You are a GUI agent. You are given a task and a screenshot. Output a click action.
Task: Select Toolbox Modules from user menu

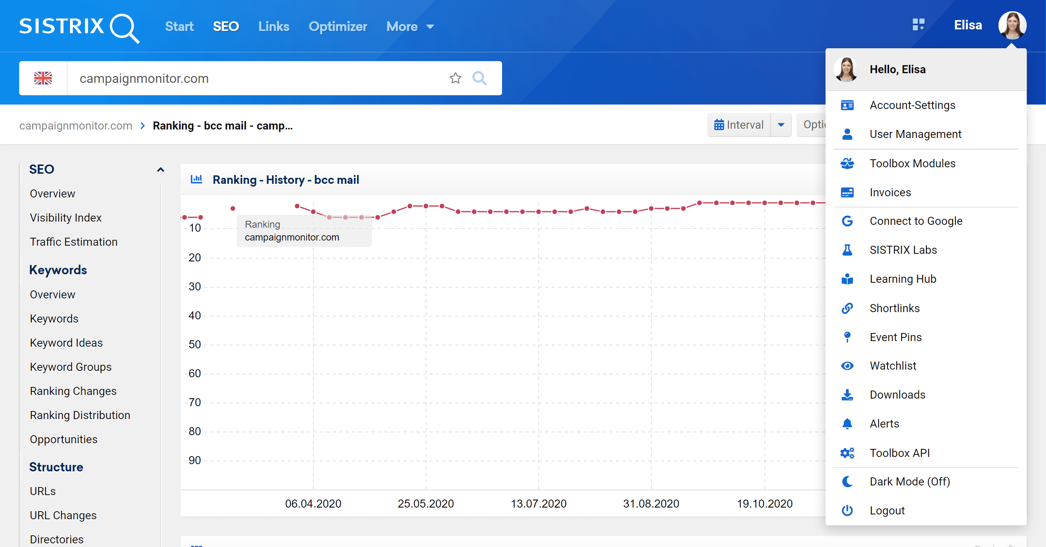926,163
